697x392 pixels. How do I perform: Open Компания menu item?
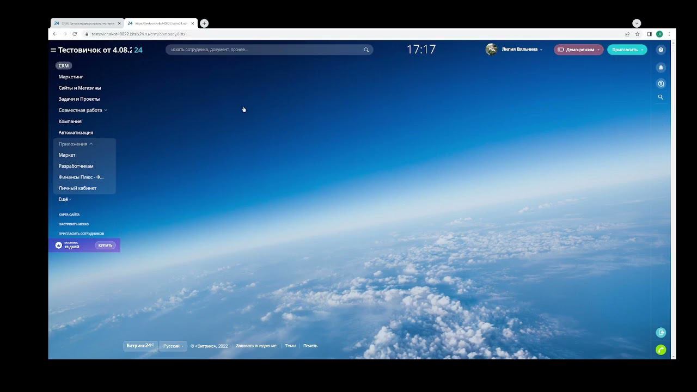pos(70,121)
